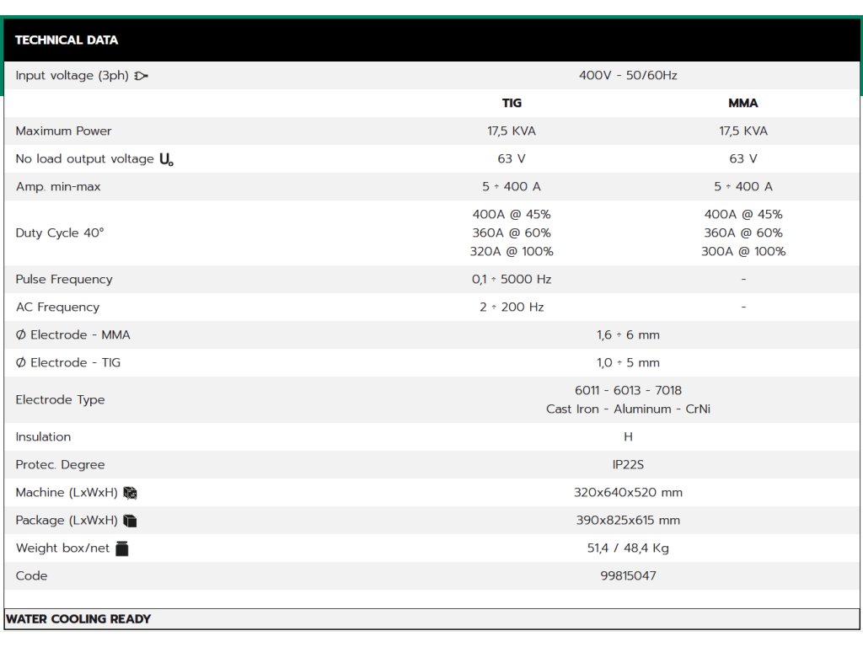
Task: Click the Pulse Frequency 0,1 ÷ 5000 Hz value
Action: [512, 280]
